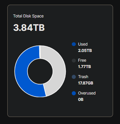This screenshot has height=124, width=120.
Task: Click the slate Trash legend dot
Action: (x=74, y=77)
